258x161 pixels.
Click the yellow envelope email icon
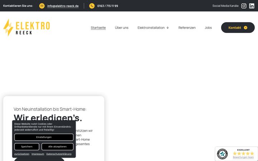[x=42, y=6]
